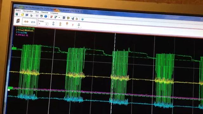Click the red scissors-like toolbar icon
Screen dimensions: 203x114
(x=52, y=17)
